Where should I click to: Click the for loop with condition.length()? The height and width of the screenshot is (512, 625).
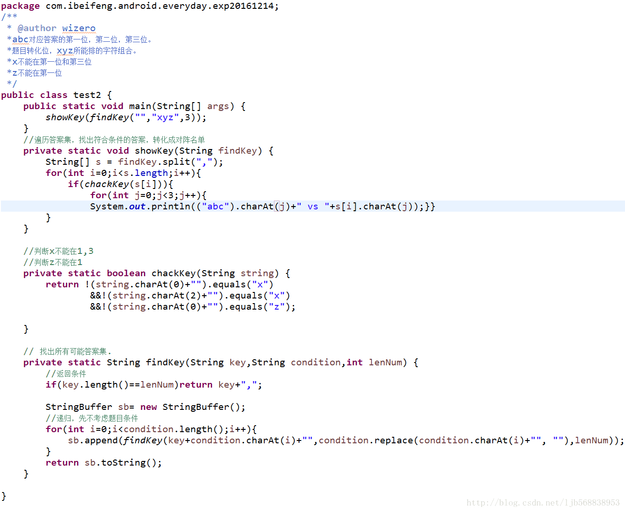click(x=151, y=429)
